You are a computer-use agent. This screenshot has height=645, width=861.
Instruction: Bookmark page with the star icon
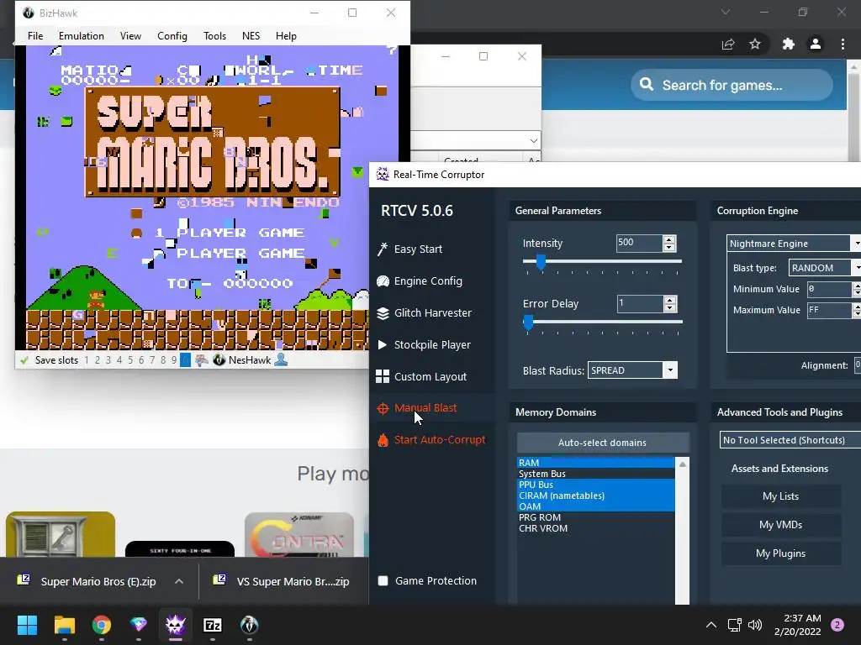tap(755, 44)
